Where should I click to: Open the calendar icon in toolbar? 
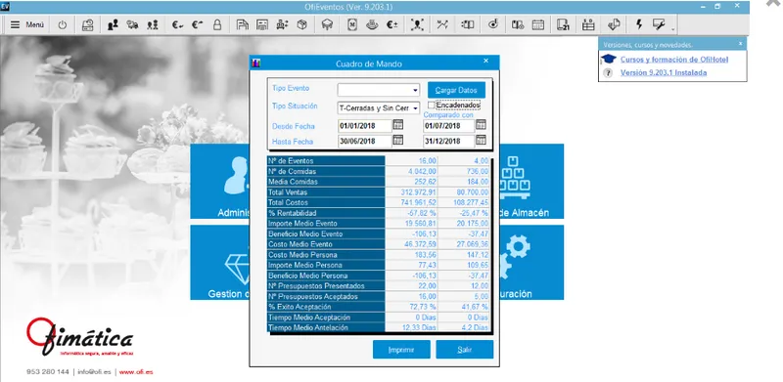point(537,24)
